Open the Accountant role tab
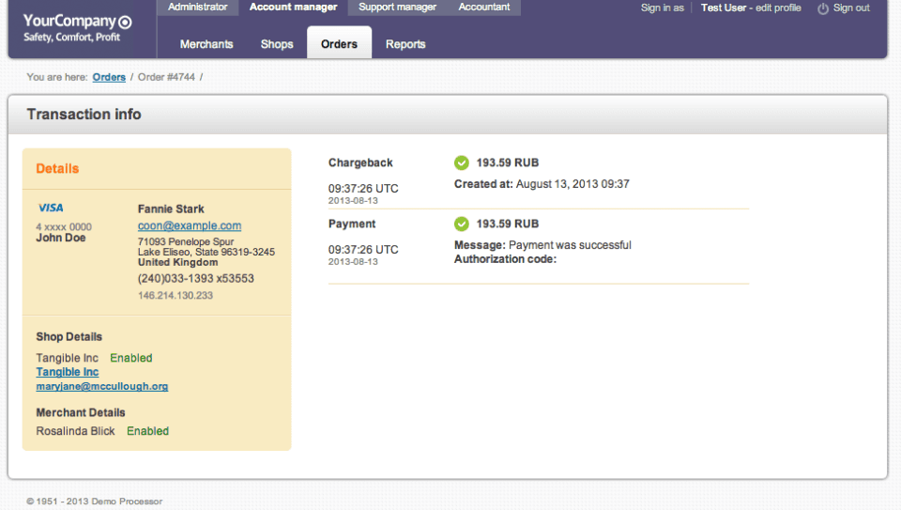Viewport: 901px width, 510px height. [484, 8]
